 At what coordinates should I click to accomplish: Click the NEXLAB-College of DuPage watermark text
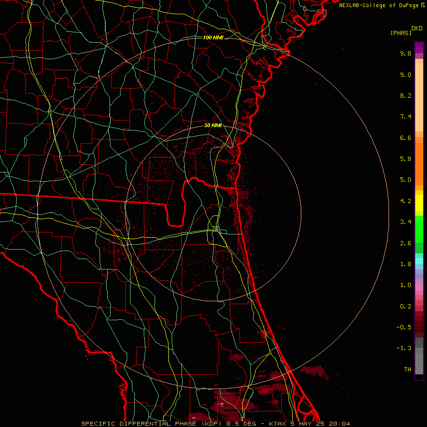tap(379, 5)
